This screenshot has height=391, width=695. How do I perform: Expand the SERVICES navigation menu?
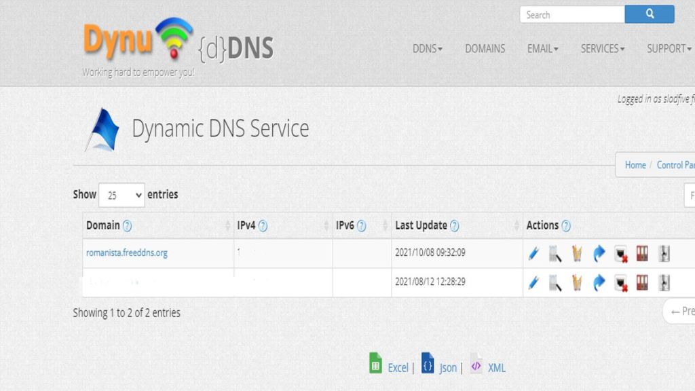(x=603, y=48)
